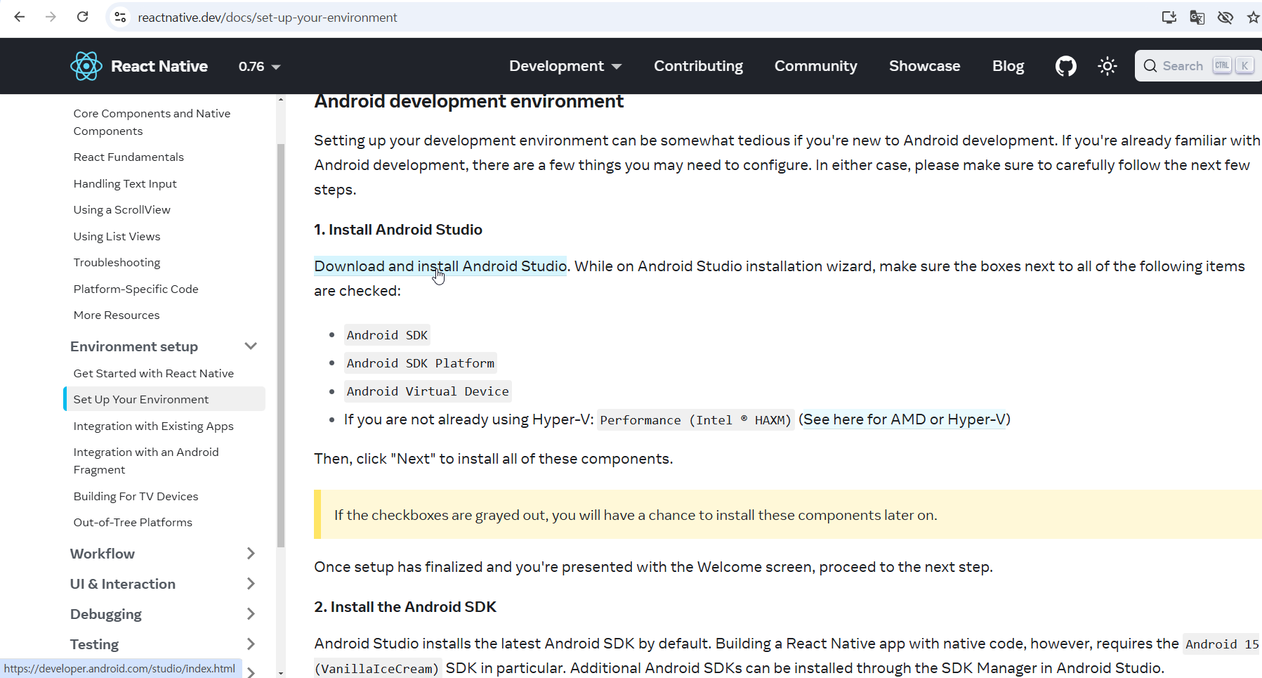This screenshot has height=678, width=1262.
Task: Click the Environment setup category label
Action: tap(134, 346)
